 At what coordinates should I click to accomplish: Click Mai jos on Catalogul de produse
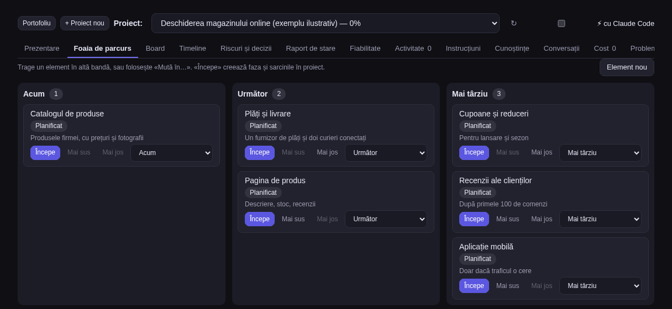(113, 153)
